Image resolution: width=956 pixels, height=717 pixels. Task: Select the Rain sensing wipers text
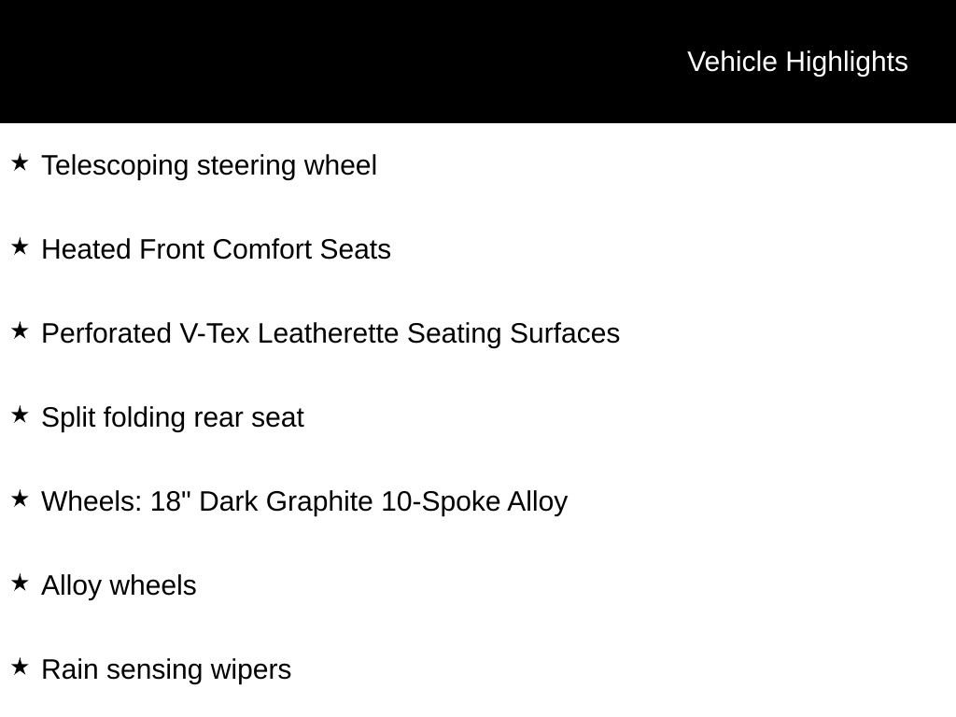[166, 669]
